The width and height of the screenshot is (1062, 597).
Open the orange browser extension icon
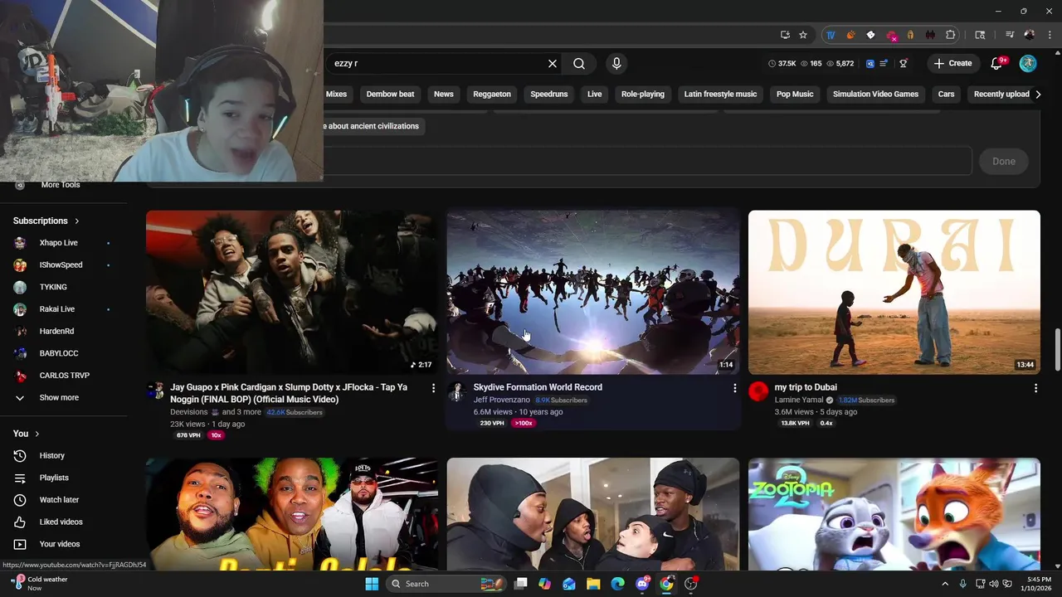(x=850, y=35)
